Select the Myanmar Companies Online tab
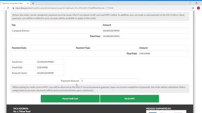Screen dimensions: 202x113 [13, 3]
